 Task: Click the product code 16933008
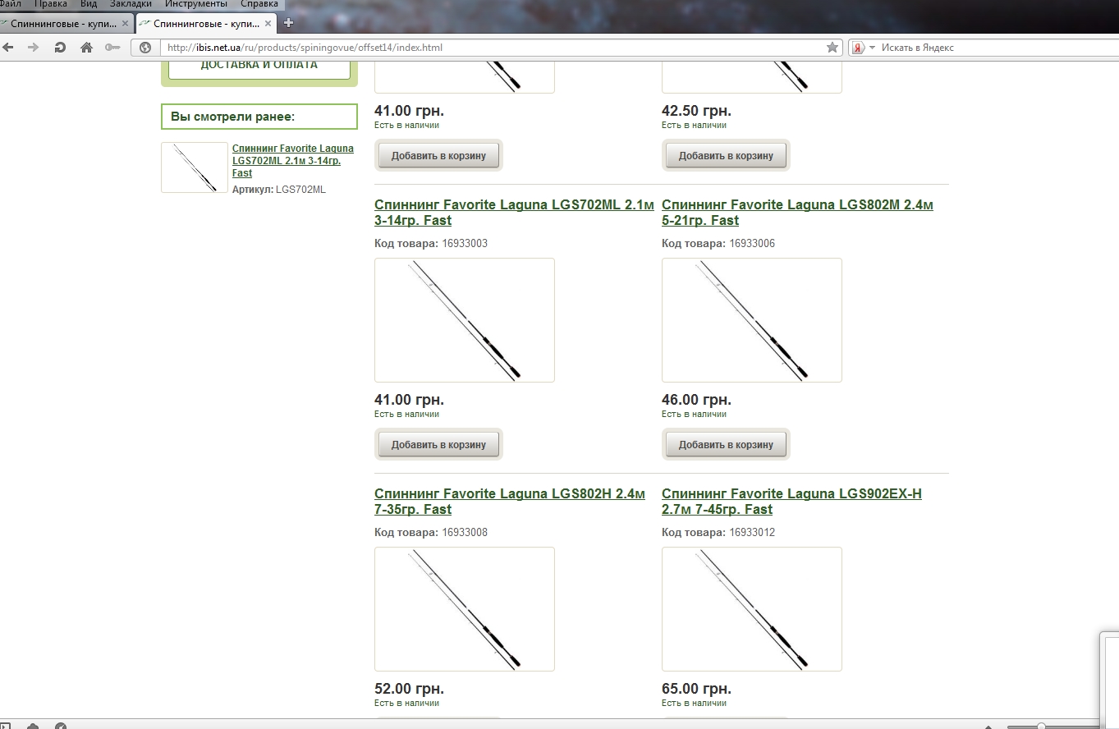pos(465,533)
